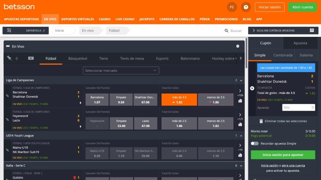Open Casino in main menu

105,19
